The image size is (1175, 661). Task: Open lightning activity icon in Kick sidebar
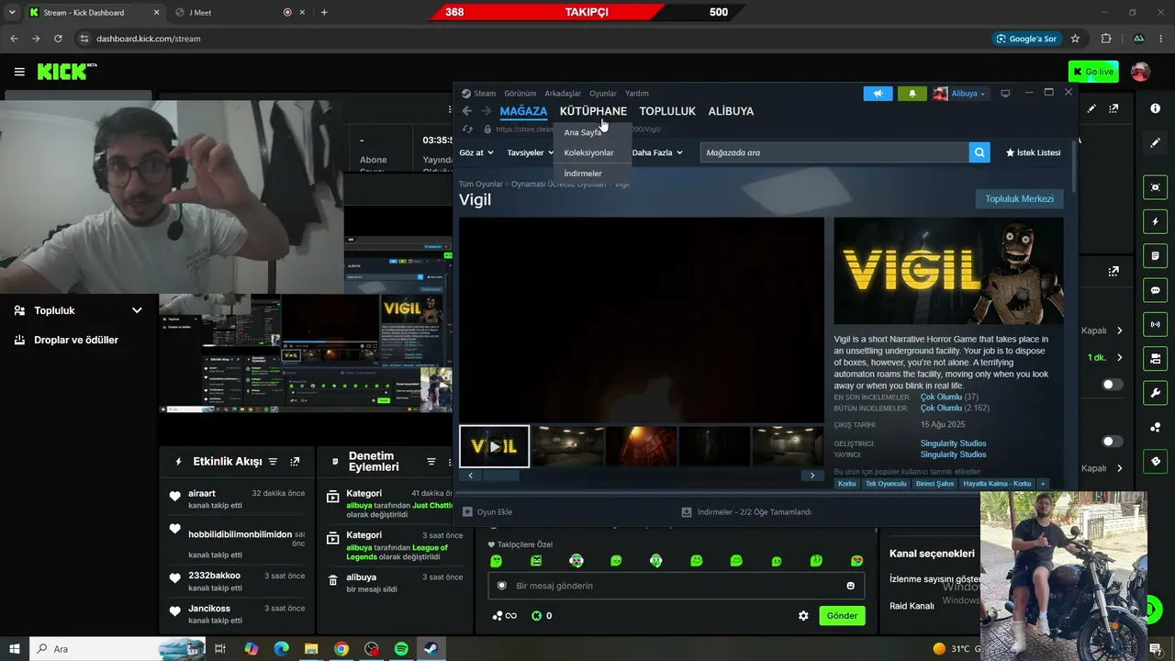1156,221
